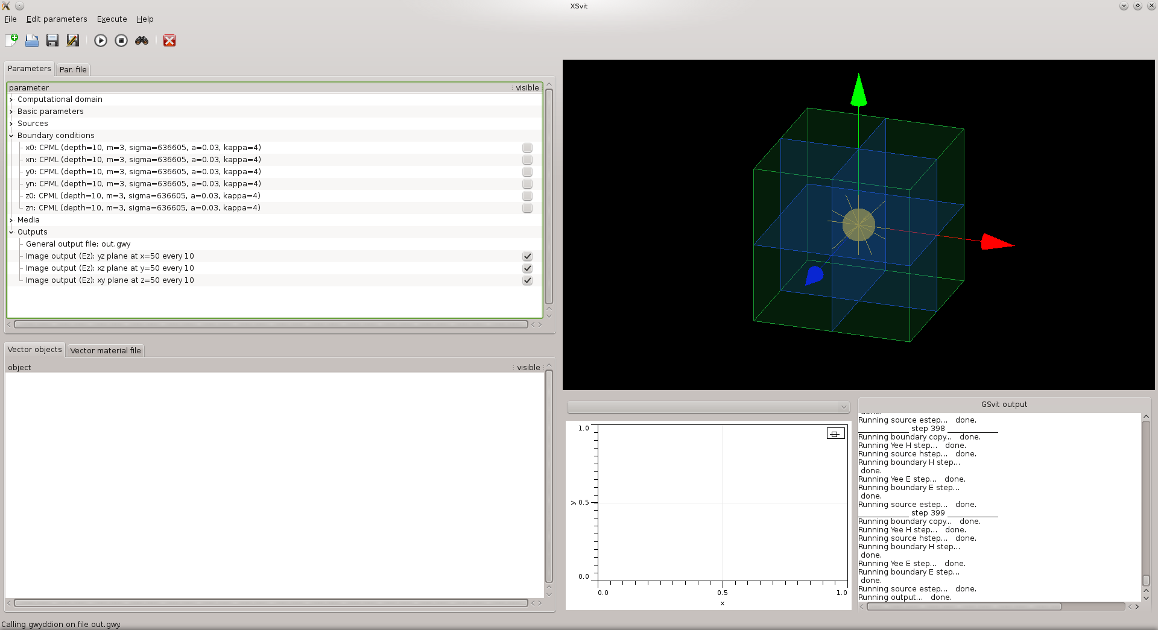Click the red X quit icon

point(169,40)
